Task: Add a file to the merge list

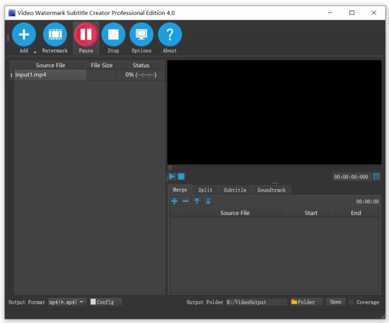Action: point(174,201)
